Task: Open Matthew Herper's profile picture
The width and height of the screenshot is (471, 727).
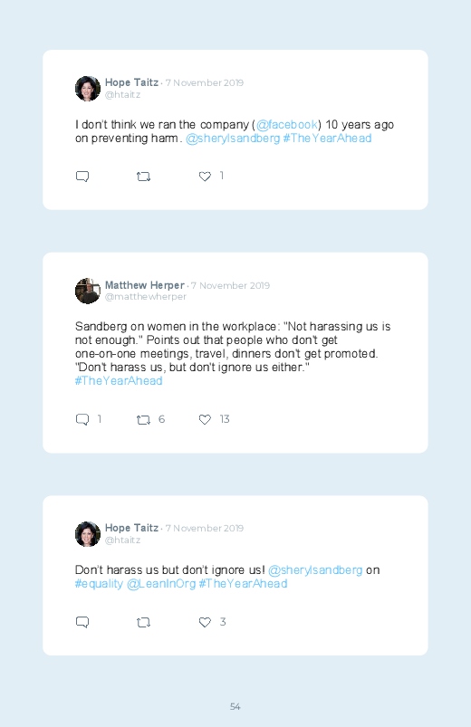Action: pos(88,292)
